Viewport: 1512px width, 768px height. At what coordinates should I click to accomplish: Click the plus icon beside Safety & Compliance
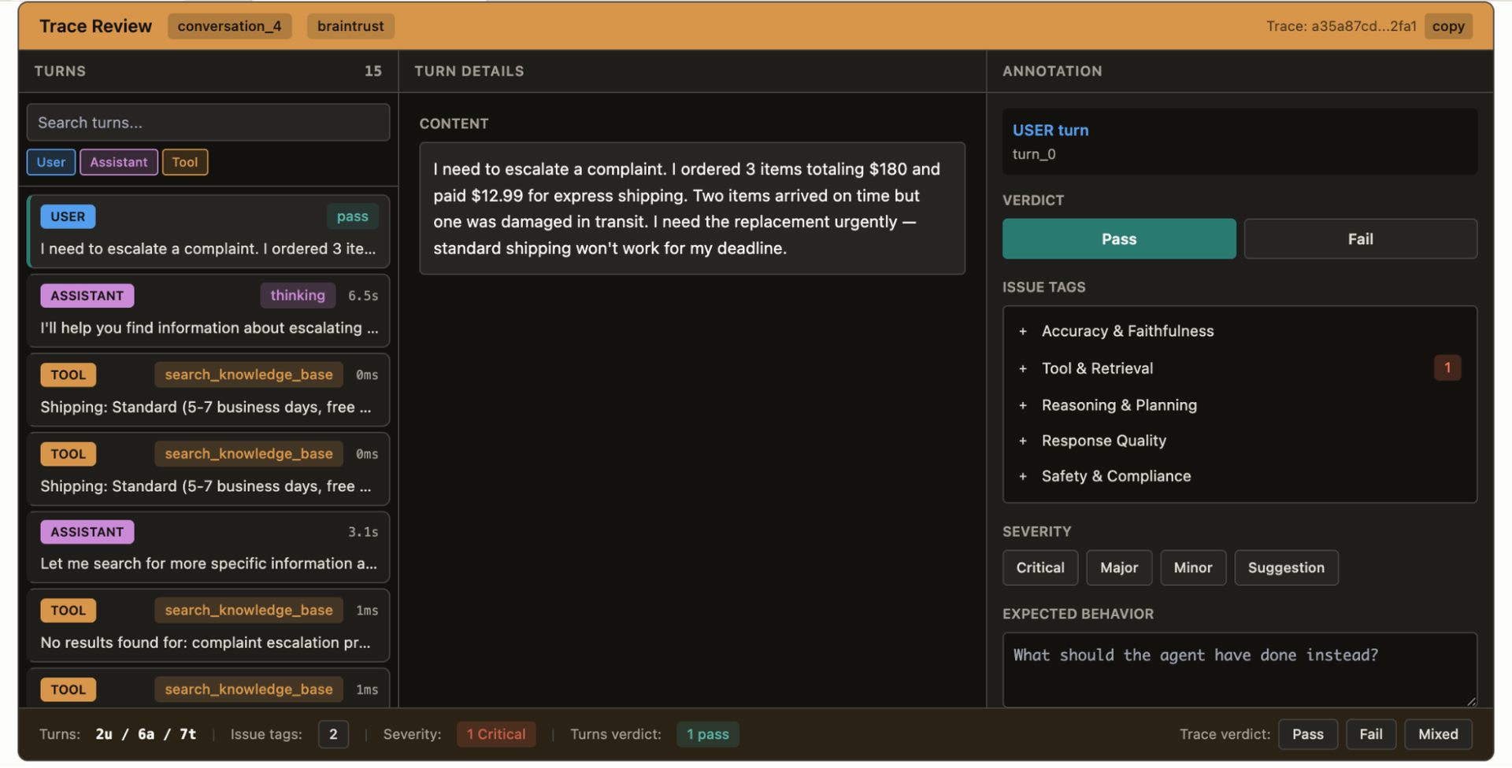(1022, 476)
